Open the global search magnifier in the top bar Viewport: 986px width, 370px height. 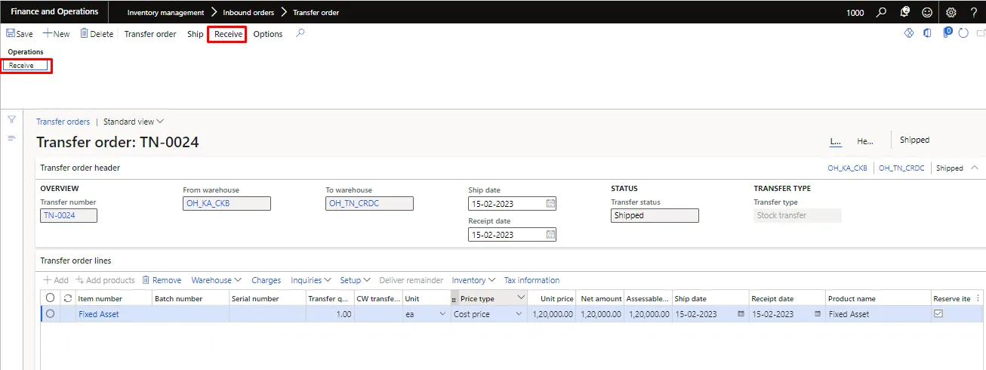881,12
